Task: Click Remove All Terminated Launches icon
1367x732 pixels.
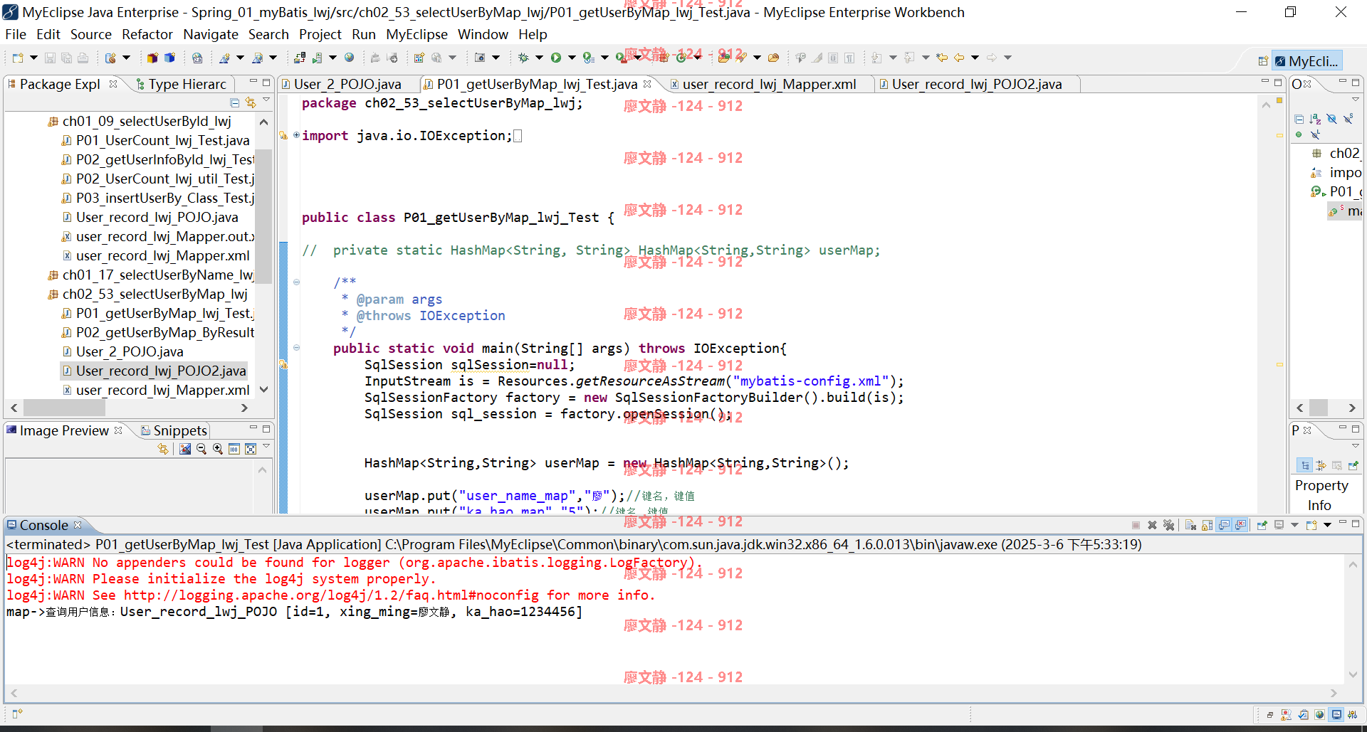Action: (1168, 525)
